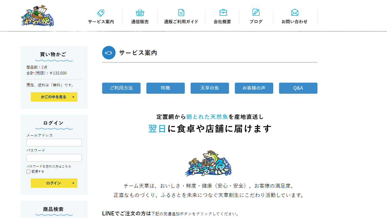387x218 pixels.
Task: Enable the 記憶する checkbox
Action: (x=29, y=171)
